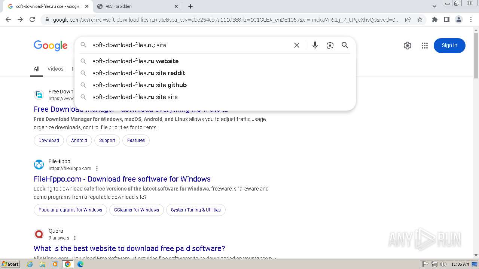Click inside the Google search text field
This screenshot has width=479, height=269.
click(191, 45)
